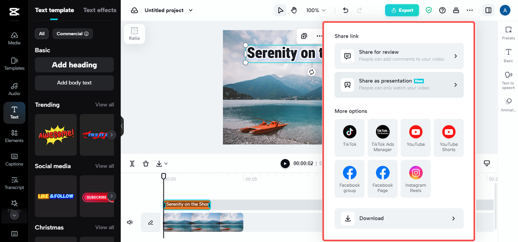Click the cloud save icon

(x=134, y=10)
